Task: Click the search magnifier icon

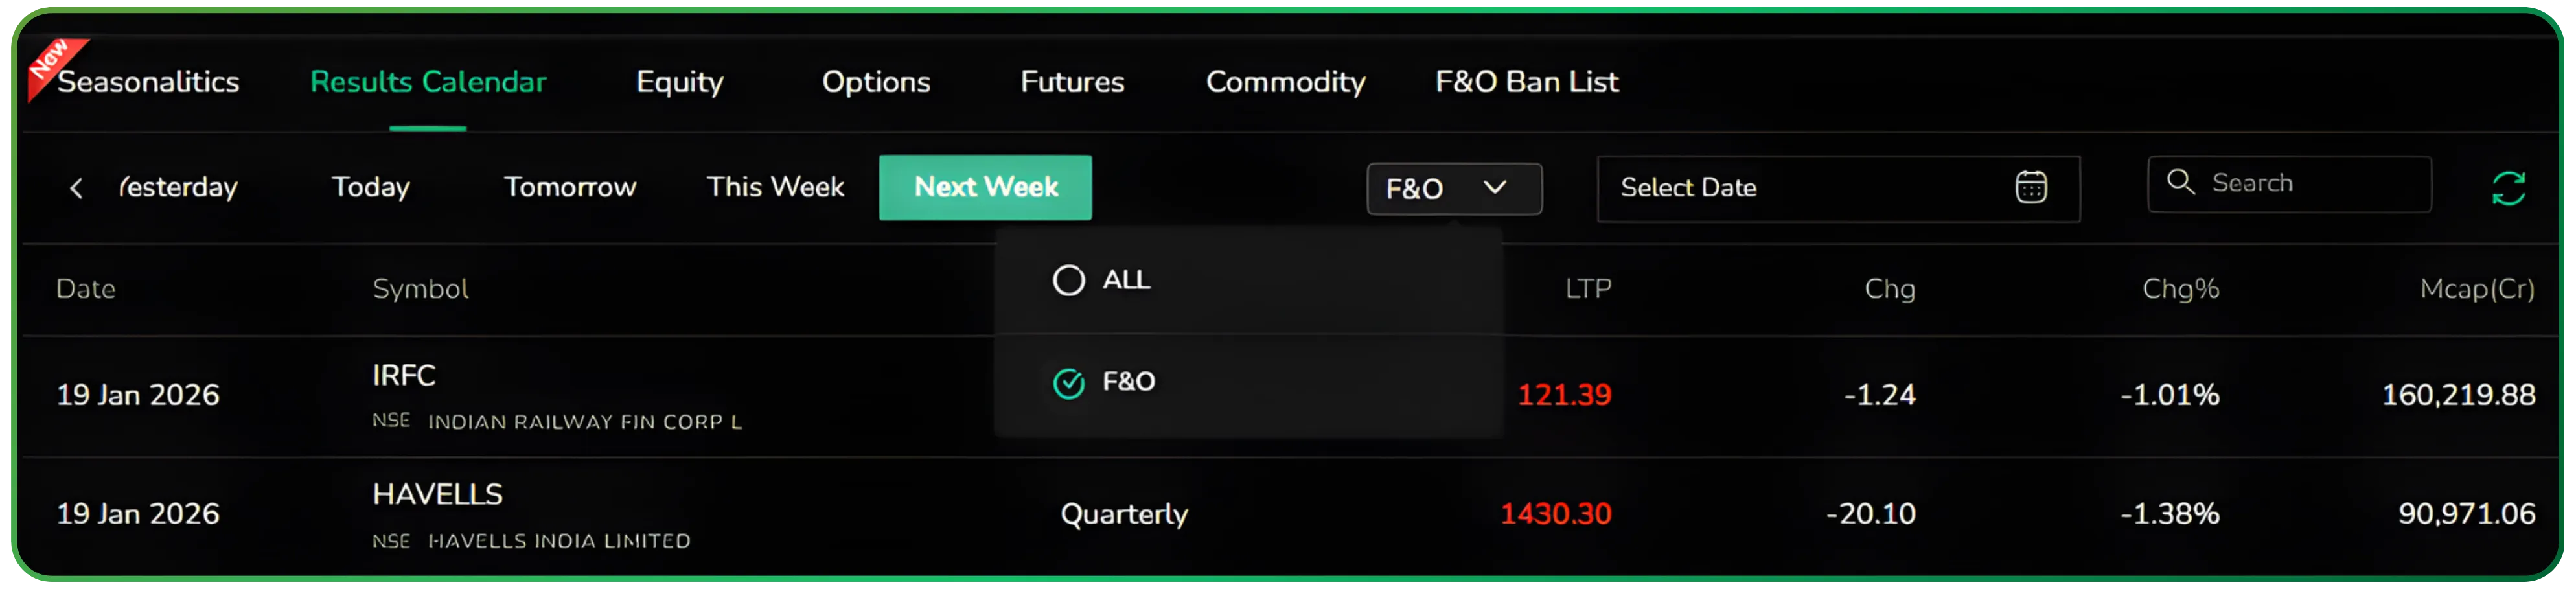Action: click(x=2180, y=182)
